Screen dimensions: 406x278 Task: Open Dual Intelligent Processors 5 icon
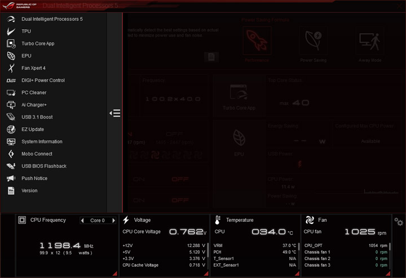click(x=11, y=19)
